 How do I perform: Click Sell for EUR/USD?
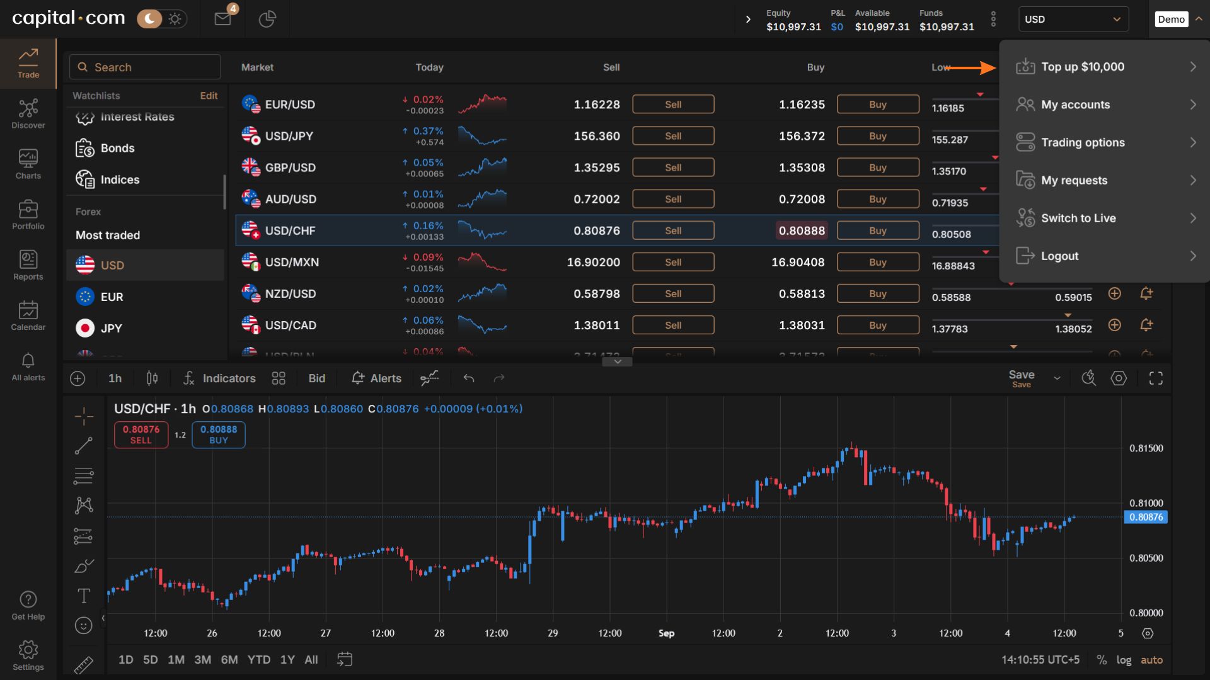pyautogui.click(x=673, y=105)
